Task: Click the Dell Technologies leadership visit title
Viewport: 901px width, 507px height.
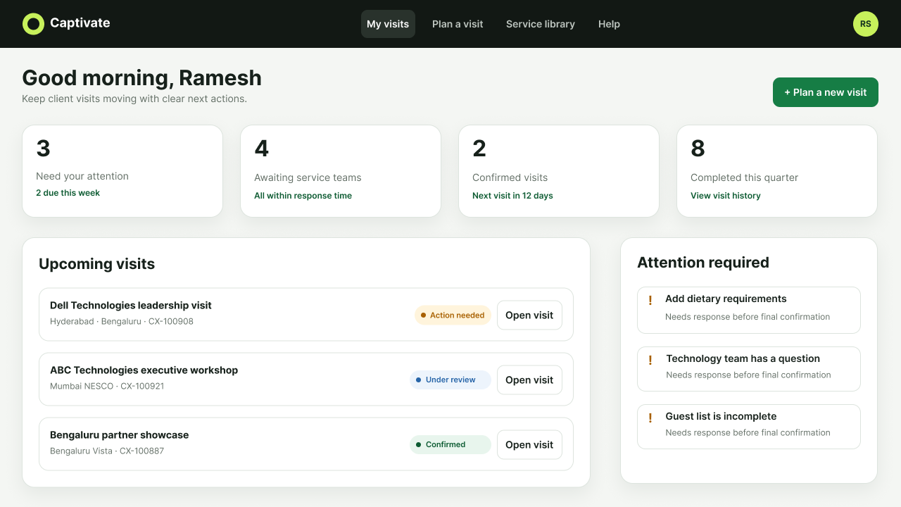Action: (131, 306)
